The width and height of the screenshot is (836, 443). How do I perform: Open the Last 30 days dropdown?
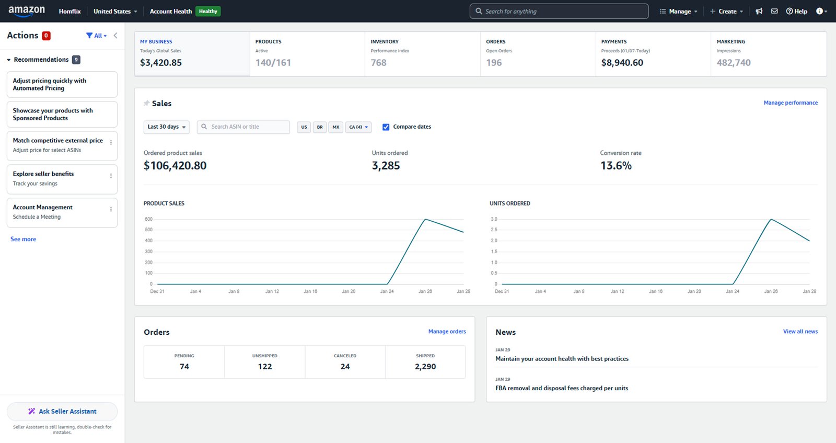tap(166, 127)
